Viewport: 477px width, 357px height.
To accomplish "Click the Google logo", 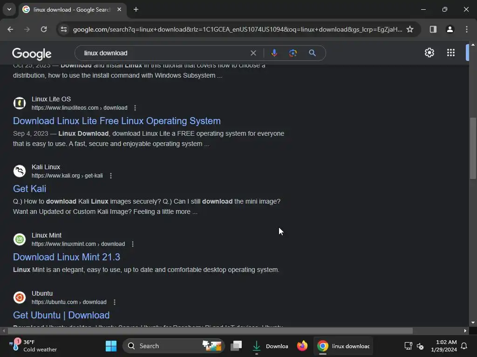I will (32, 54).
